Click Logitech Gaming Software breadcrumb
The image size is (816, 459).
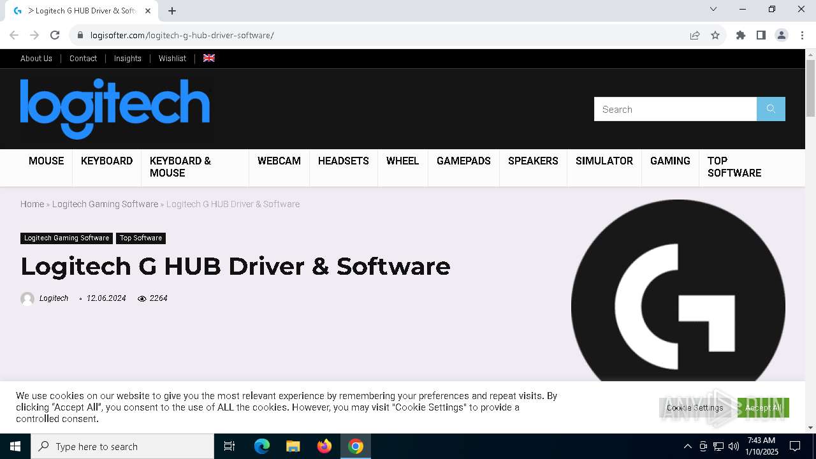click(105, 204)
